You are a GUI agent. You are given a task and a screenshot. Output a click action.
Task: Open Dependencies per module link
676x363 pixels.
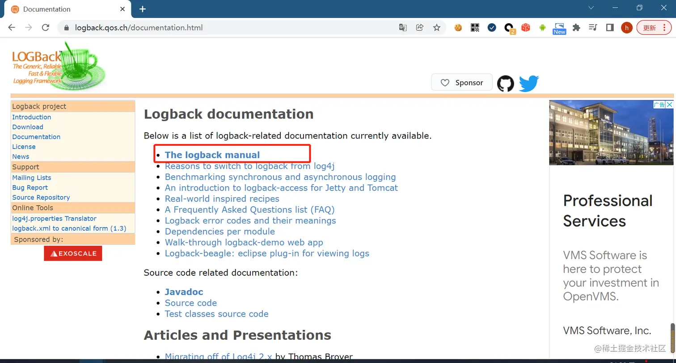click(220, 231)
